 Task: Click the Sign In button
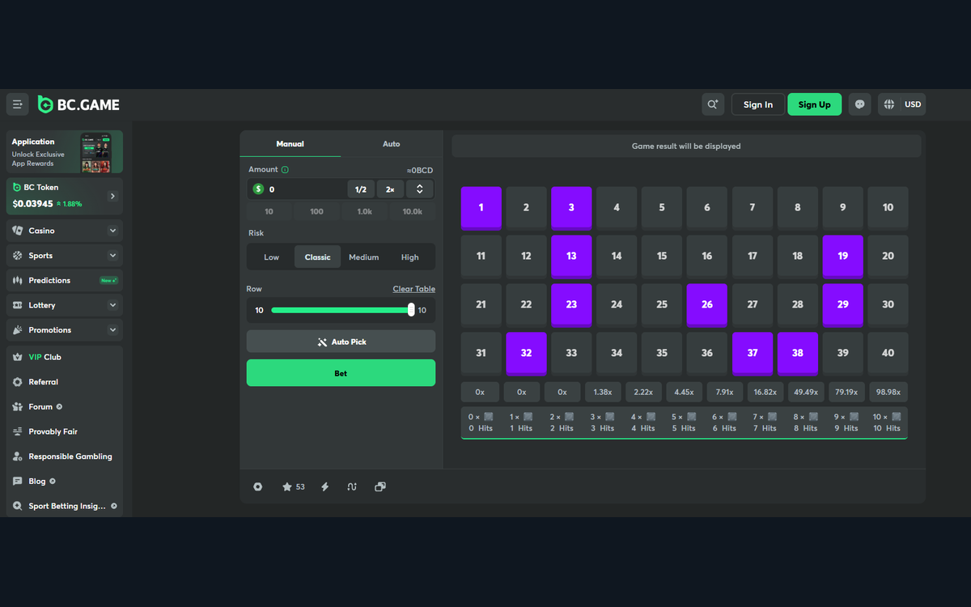click(x=758, y=104)
